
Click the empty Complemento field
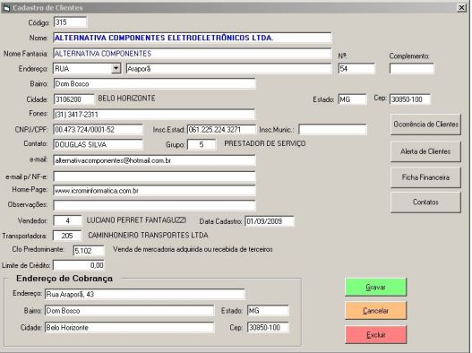coord(412,69)
